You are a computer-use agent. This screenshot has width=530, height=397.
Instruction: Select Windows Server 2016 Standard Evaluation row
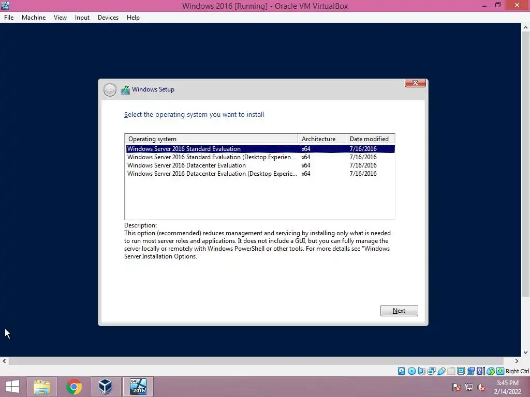260,148
